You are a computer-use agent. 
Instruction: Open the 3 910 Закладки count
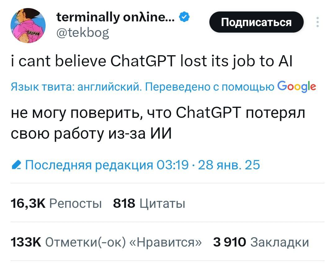pyautogui.click(x=261, y=242)
